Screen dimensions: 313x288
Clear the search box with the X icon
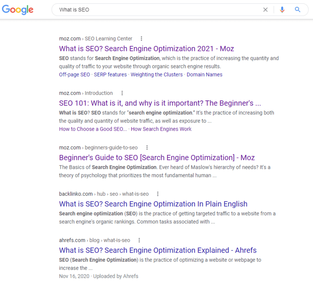click(x=265, y=10)
